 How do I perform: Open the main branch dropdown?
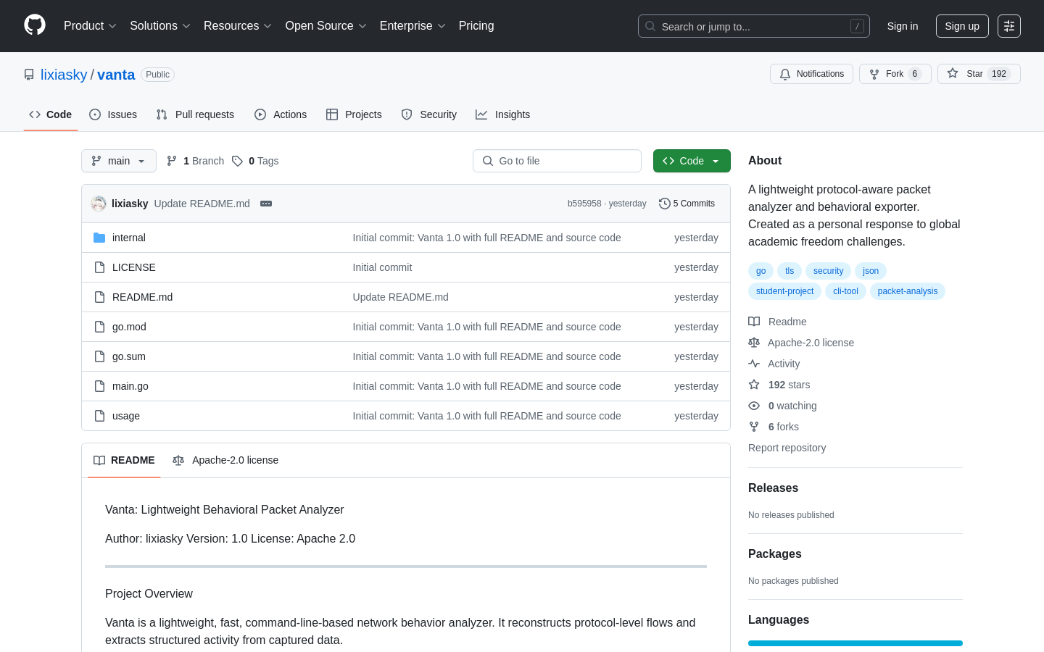[x=119, y=161]
